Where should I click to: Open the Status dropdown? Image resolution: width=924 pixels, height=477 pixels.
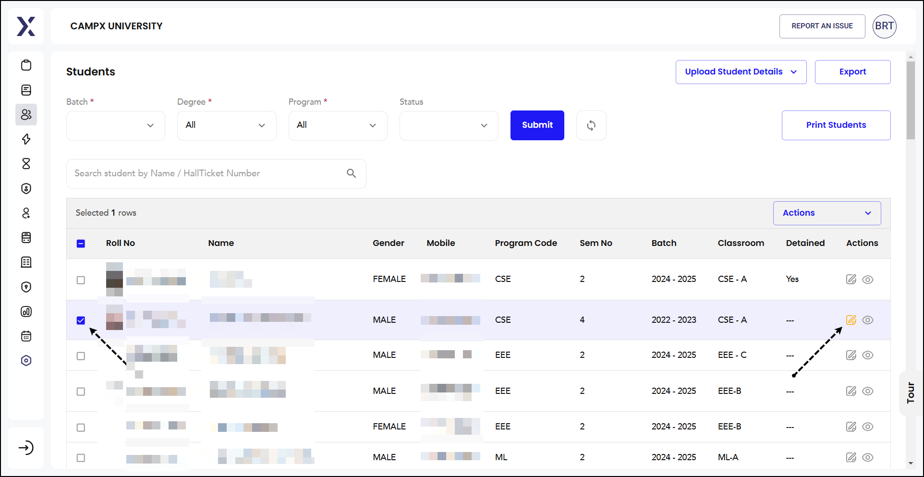point(449,125)
